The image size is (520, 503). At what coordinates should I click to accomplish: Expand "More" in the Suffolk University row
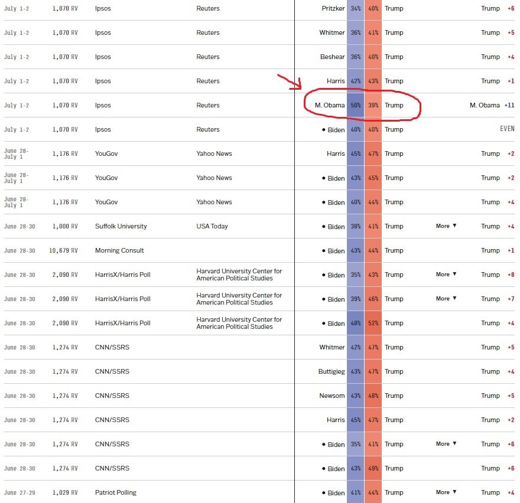[x=446, y=226]
